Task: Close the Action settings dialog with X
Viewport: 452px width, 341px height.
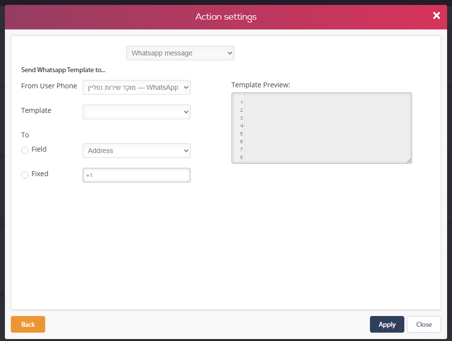Action: [436, 16]
